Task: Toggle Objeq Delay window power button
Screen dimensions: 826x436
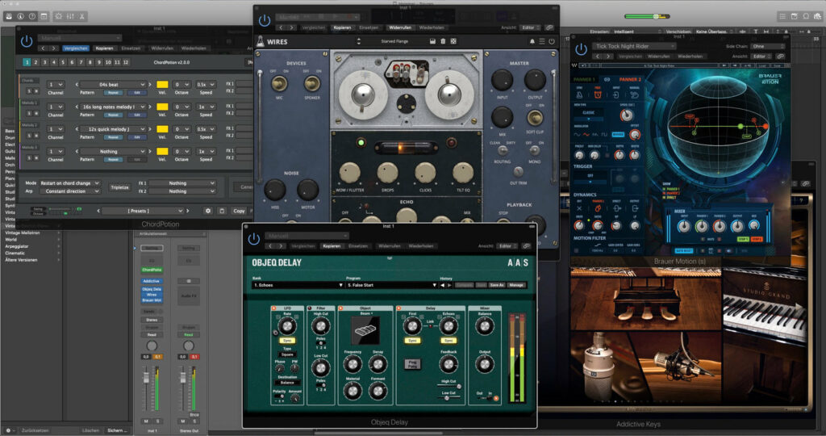Action: (254, 239)
